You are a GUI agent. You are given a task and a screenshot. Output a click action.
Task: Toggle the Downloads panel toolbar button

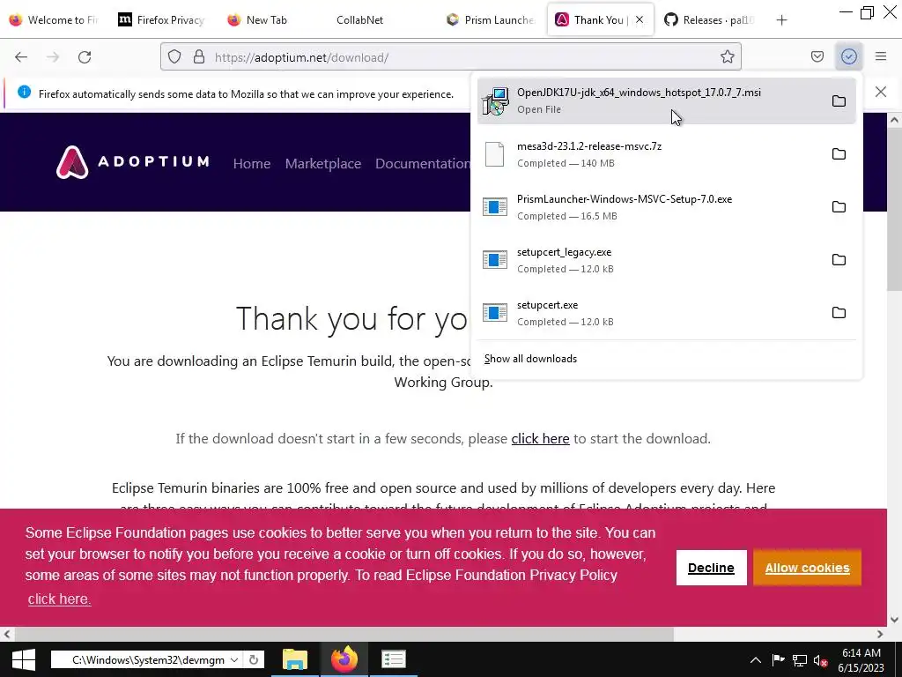click(849, 56)
